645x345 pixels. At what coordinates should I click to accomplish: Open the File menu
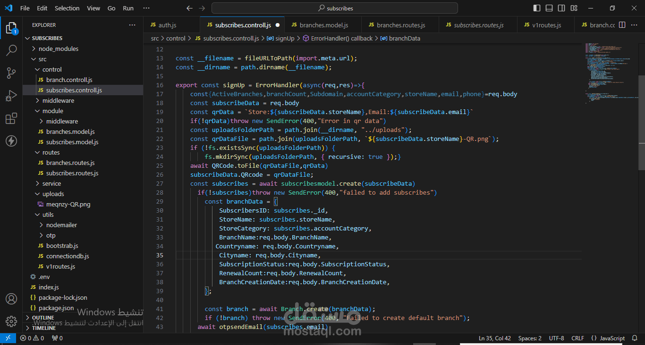point(25,8)
